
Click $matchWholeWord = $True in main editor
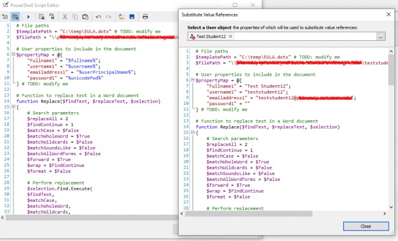tap(59, 136)
